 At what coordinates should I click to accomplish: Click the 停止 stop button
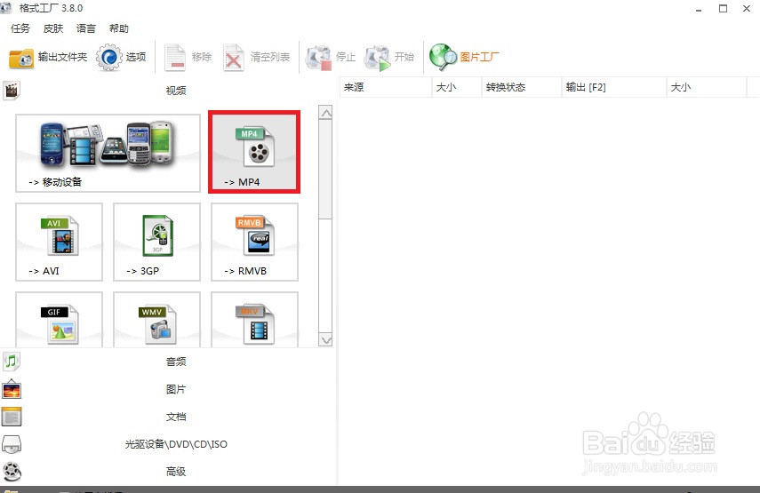point(330,58)
